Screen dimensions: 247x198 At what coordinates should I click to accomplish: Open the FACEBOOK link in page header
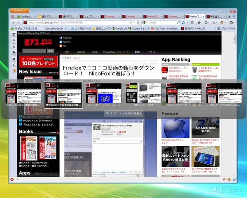click(x=66, y=38)
